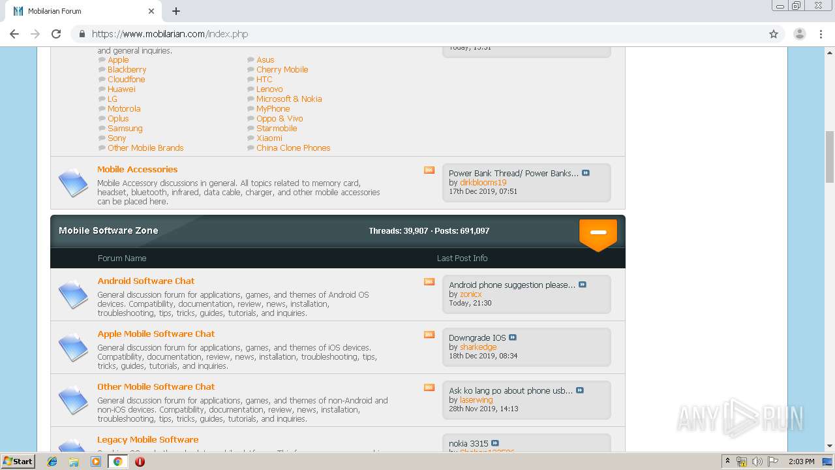
Task: Open the Apple subforum link
Action: 118,59
